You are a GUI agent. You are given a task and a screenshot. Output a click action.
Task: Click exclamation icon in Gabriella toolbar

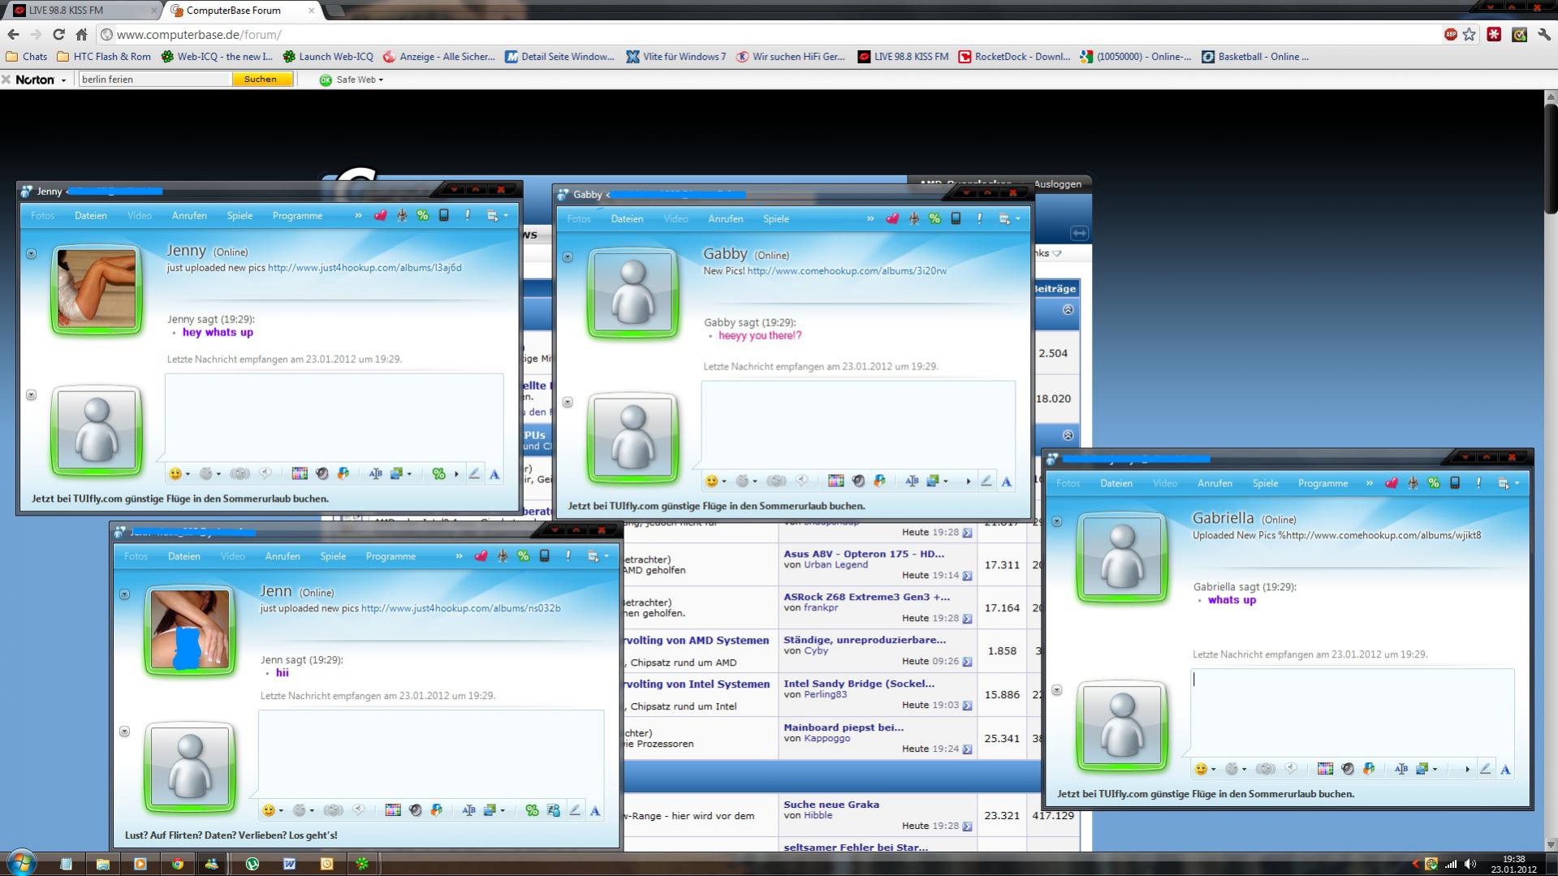tap(1478, 483)
